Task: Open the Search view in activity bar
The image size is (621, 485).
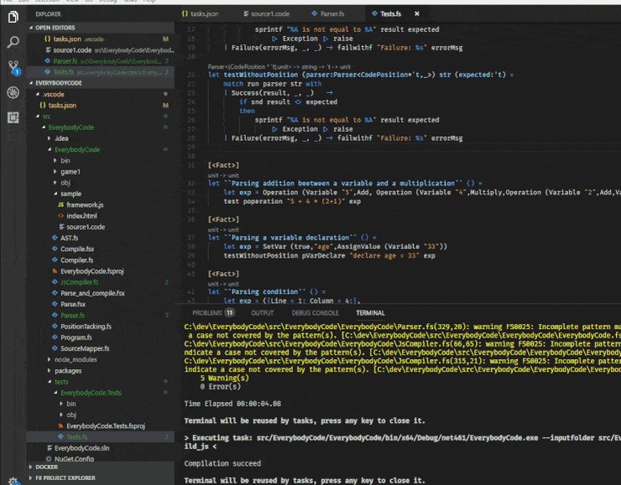Action: tap(13, 42)
